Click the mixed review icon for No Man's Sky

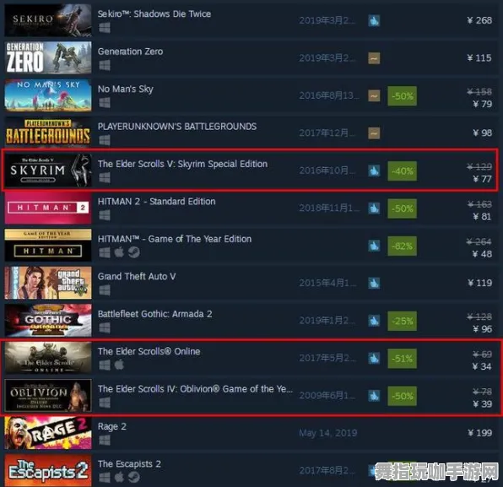coord(374,95)
